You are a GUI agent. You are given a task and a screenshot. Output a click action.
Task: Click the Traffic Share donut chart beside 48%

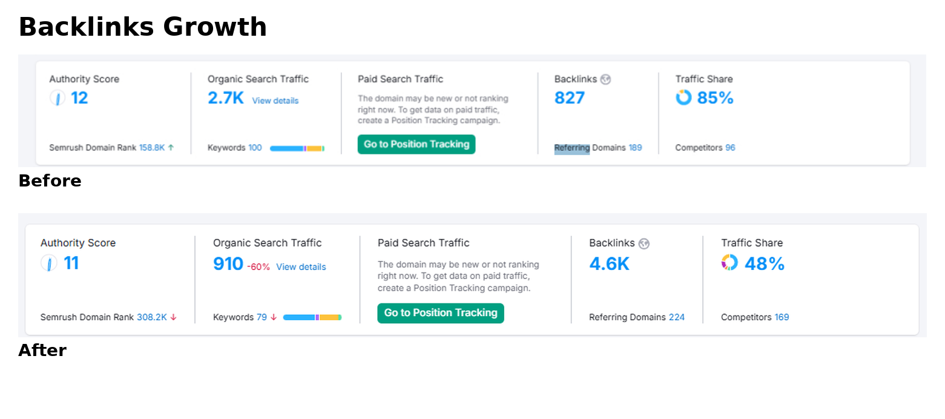[729, 262]
